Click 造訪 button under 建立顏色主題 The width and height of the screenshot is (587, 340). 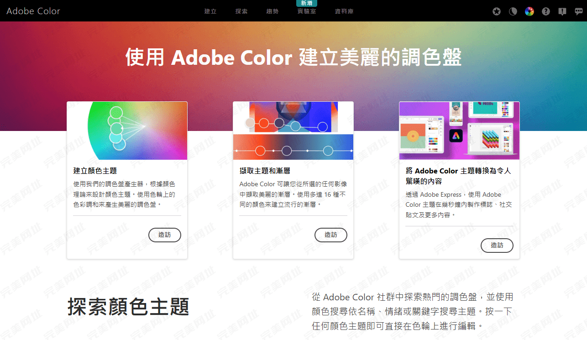tap(165, 235)
